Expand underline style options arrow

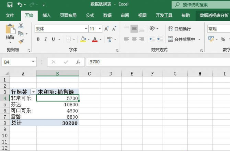[x=59, y=39]
